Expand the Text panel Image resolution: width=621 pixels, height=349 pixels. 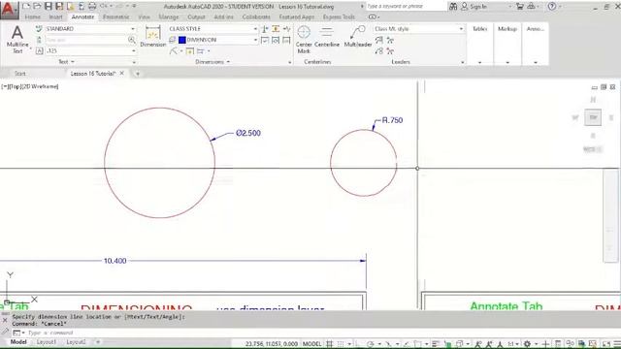coord(67,62)
